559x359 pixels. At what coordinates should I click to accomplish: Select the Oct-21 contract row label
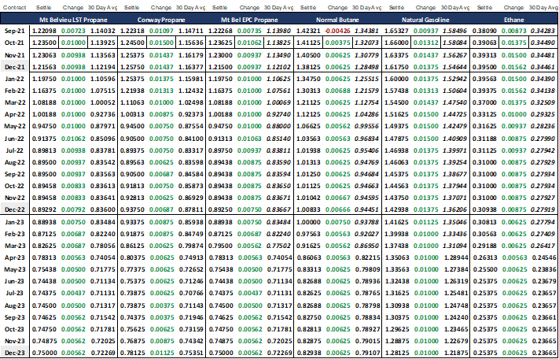[x=15, y=43]
